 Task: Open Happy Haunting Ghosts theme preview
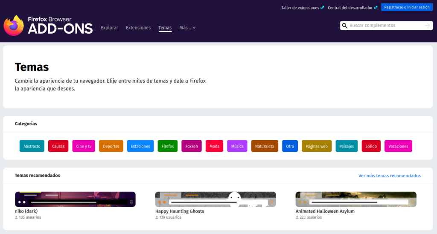pos(216,199)
